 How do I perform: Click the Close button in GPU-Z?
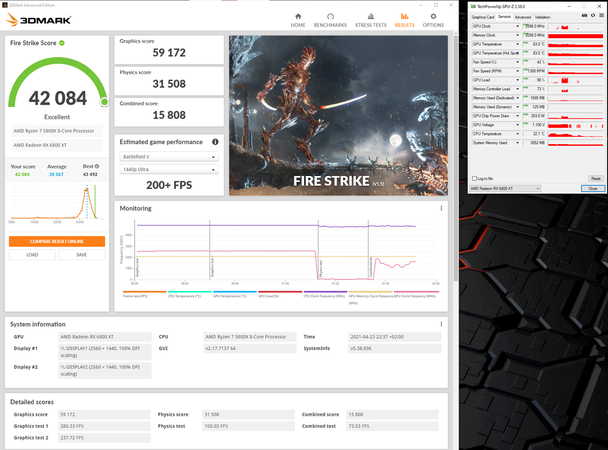(592, 188)
